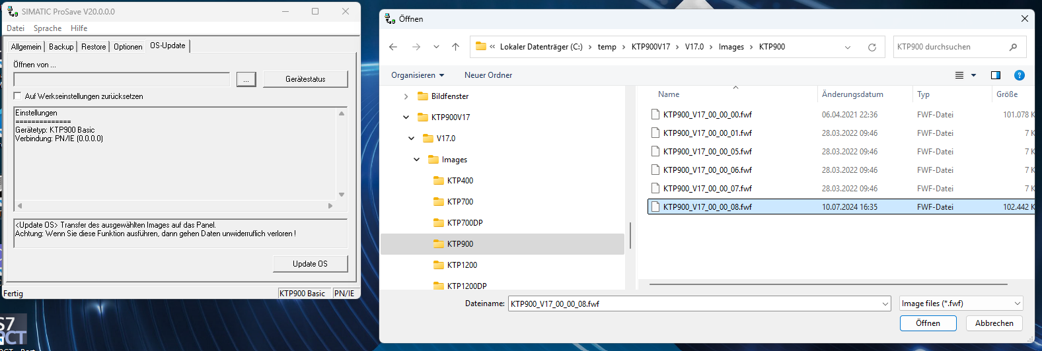The image size is (1042, 351).
Task: Open the Datei menu
Action: tap(15, 28)
